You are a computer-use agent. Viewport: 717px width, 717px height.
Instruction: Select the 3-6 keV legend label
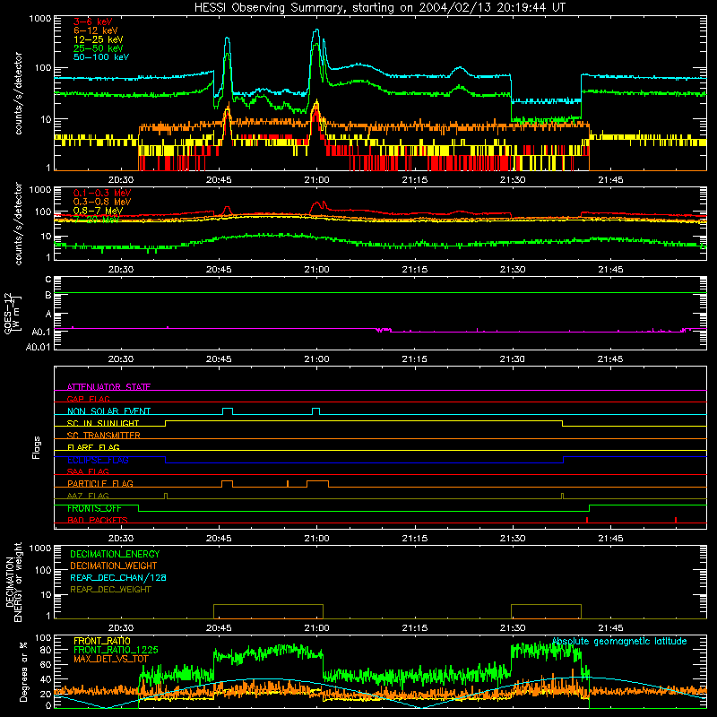click(92, 22)
